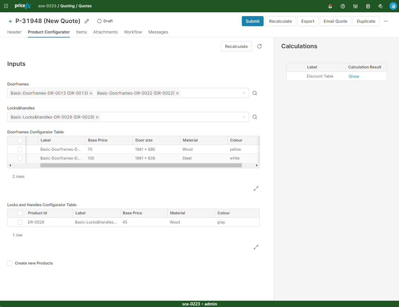This screenshot has height=307, width=399.
Task: Open the Doorframes dropdown arrow
Action: pos(244,93)
